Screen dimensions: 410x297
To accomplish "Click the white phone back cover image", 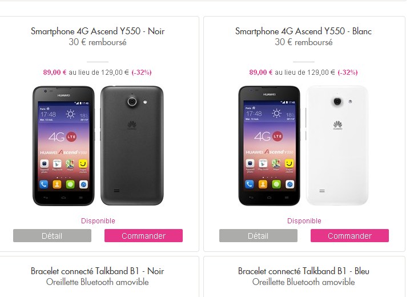I will point(337,146).
